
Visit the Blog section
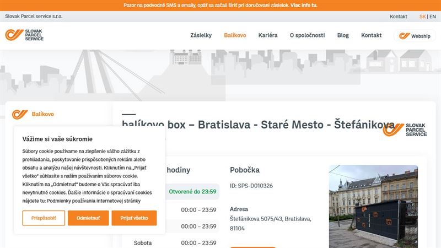coord(343,35)
